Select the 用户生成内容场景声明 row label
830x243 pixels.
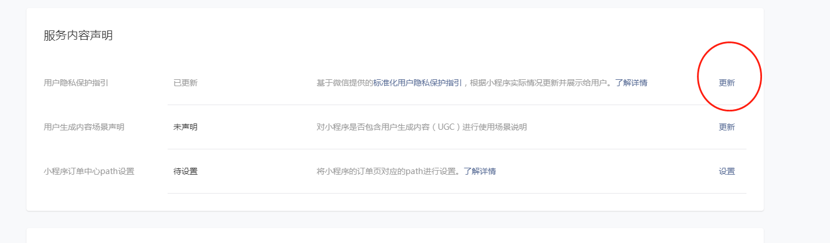[x=84, y=127]
